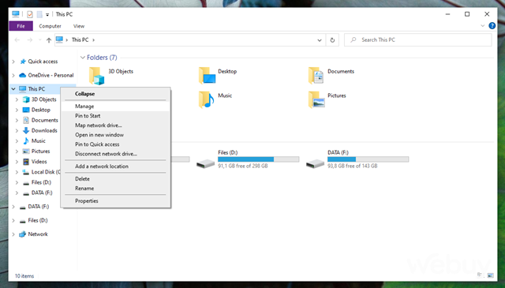The width and height of the screenshot is (505, 288).
Task: Choose Collapse in the context menu
Action: click(116, 94)
